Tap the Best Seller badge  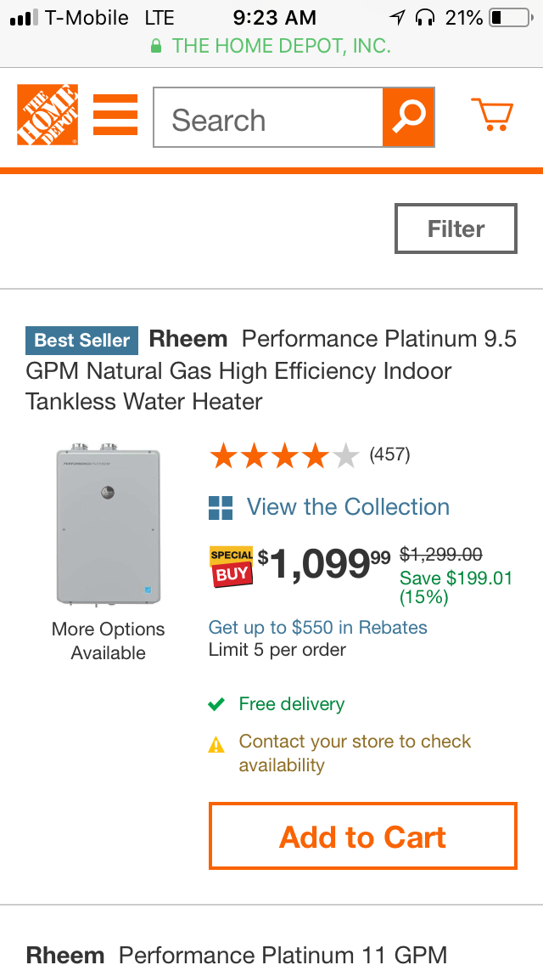coord(82,341)
